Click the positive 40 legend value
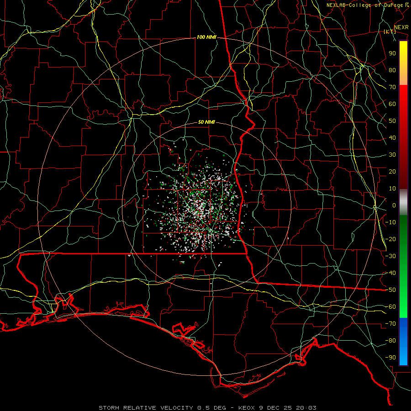411x411 pixels. [392, 138]
